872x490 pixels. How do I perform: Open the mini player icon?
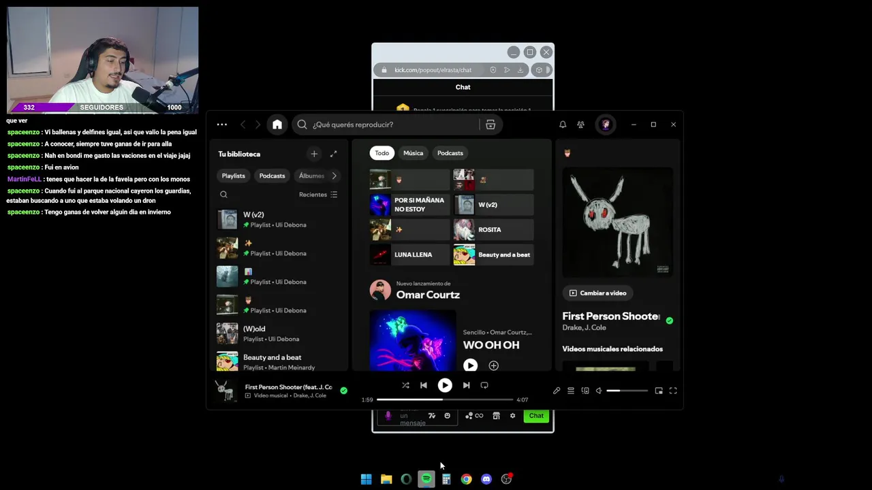click(659, 391)
